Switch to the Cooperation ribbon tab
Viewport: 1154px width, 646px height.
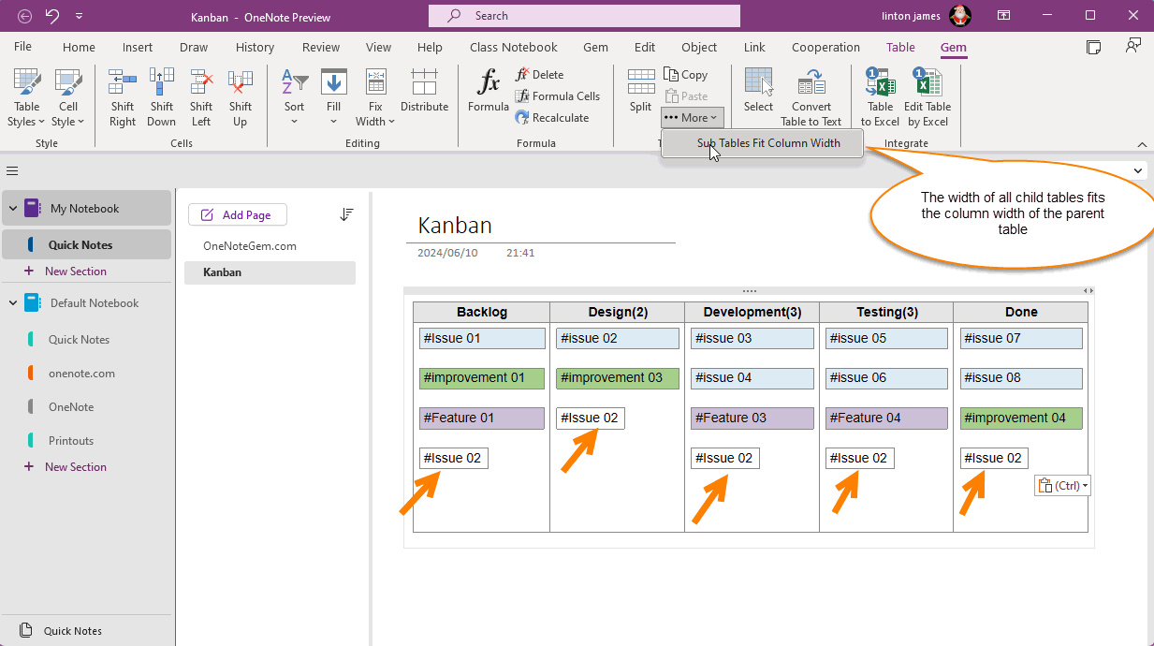825,47
